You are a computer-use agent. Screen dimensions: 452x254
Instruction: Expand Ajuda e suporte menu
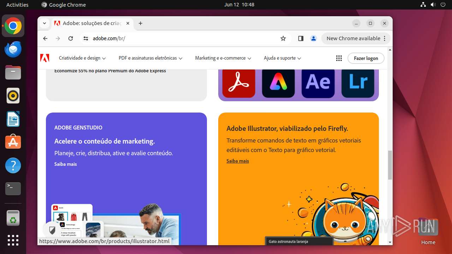click(282, 58)
